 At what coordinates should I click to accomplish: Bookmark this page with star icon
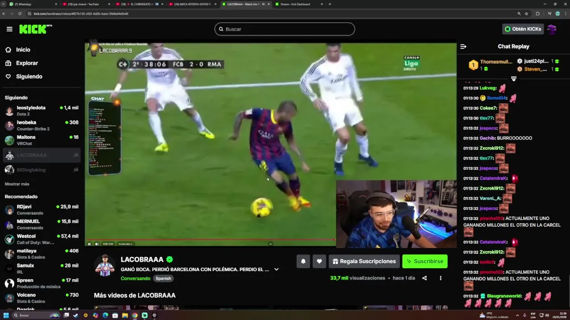pos(526,14)
